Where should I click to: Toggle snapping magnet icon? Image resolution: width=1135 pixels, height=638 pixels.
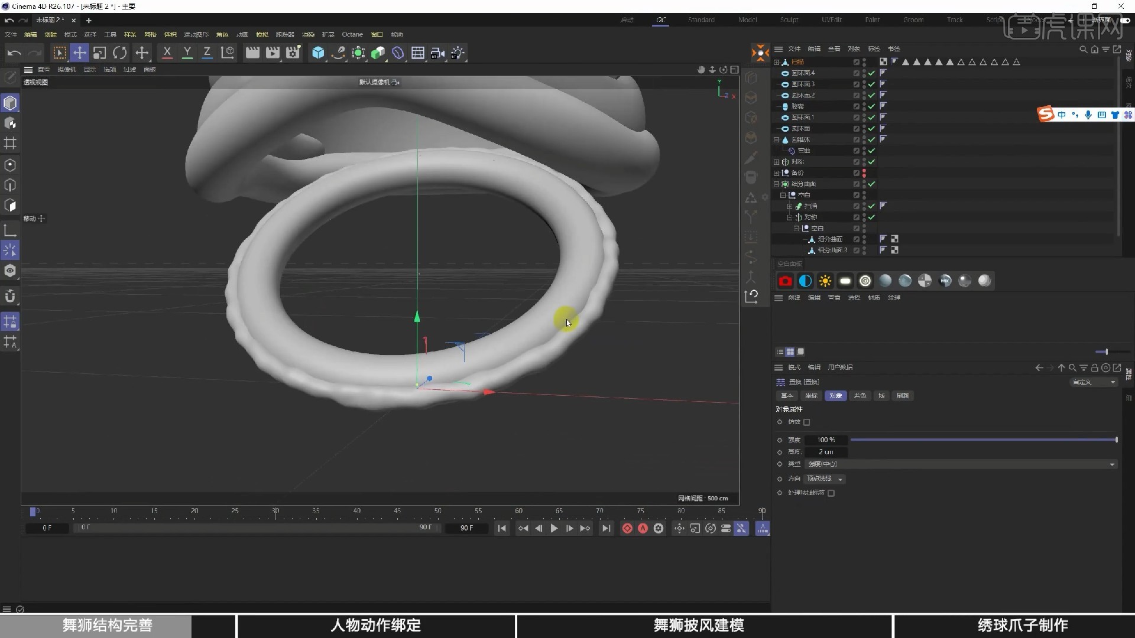point(10,296)
